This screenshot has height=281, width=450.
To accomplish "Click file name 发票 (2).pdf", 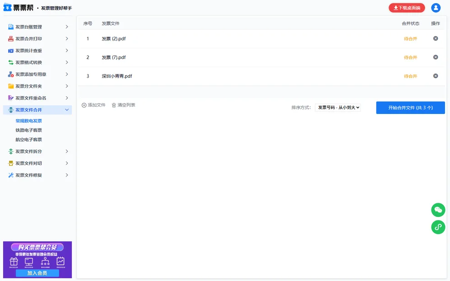I will 114,39.
